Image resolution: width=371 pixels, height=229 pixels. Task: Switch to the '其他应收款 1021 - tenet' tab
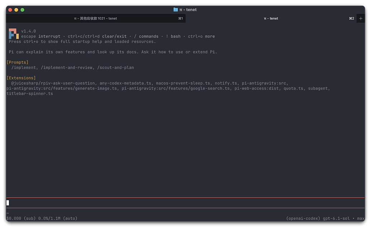tap(96, 18)
